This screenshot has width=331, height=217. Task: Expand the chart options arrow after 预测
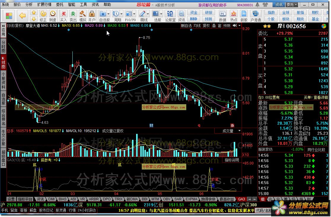point(239,26)
